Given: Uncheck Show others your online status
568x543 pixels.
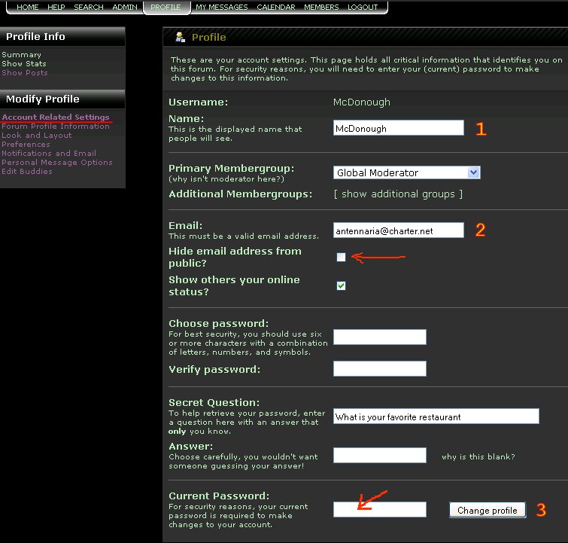Looking at the screenshot, I should [341, 285].
